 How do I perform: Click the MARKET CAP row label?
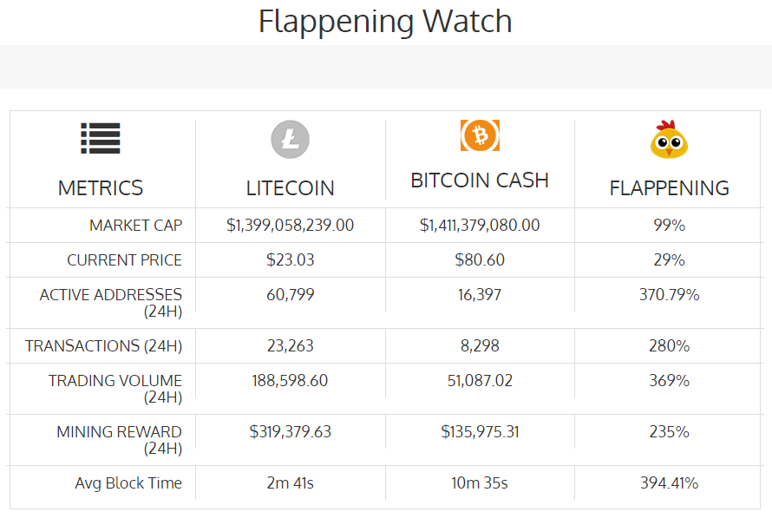click(x=135, y=226)
